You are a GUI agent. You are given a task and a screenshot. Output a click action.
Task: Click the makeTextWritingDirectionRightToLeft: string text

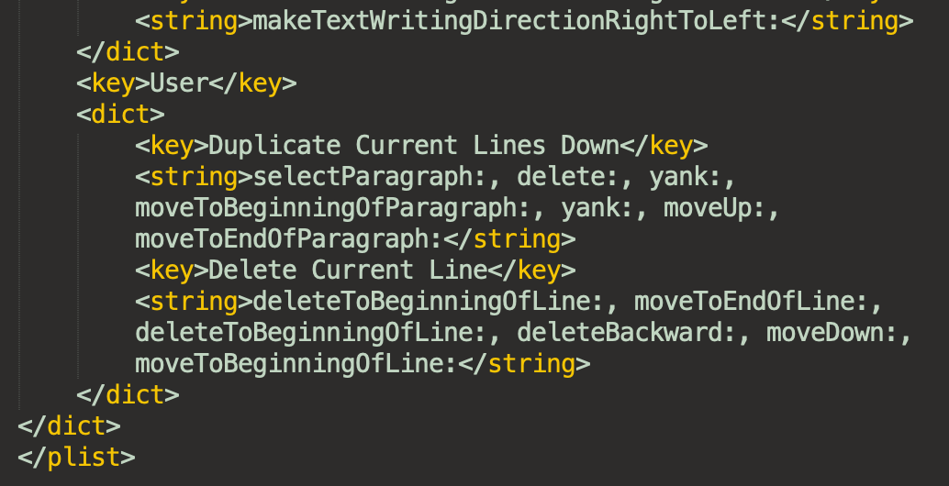coord(517,21)
